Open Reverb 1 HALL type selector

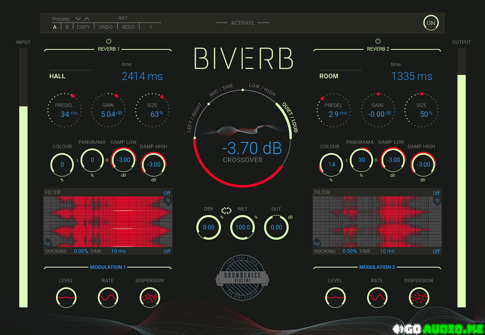point(57,76)
